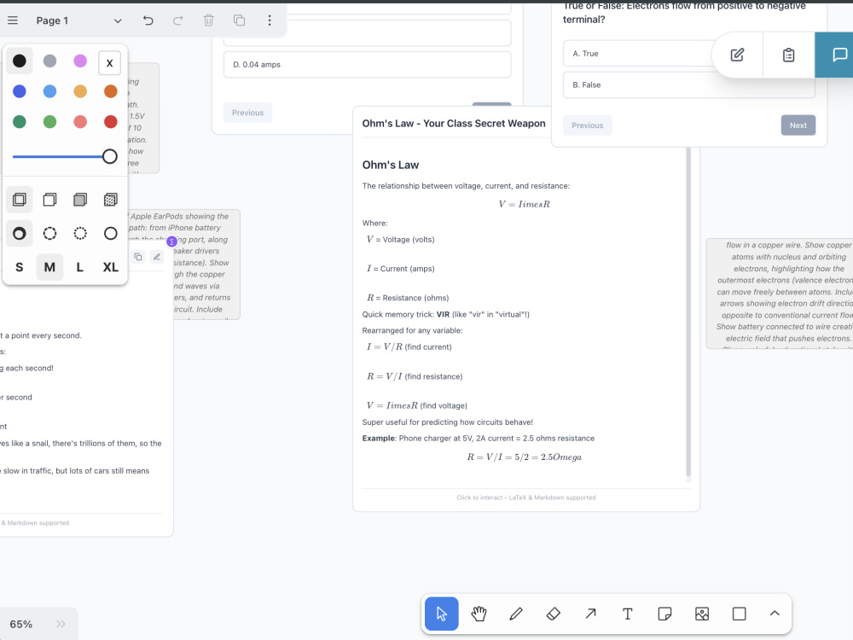
Task: Select the yellow color swatch
Action: pyautogui.click(x=80, y=91)
